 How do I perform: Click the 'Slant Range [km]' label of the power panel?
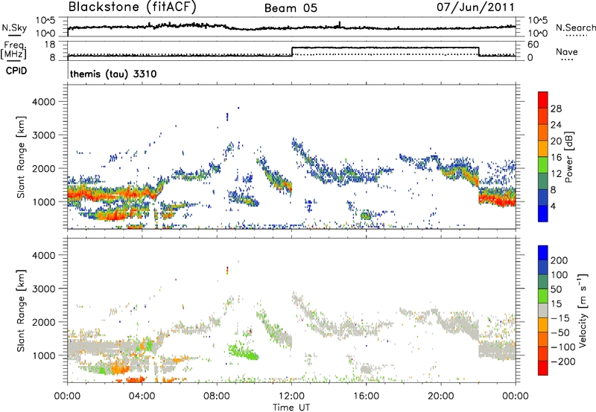21,157
